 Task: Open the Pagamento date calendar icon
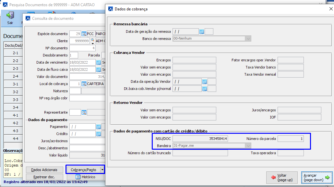99,127
